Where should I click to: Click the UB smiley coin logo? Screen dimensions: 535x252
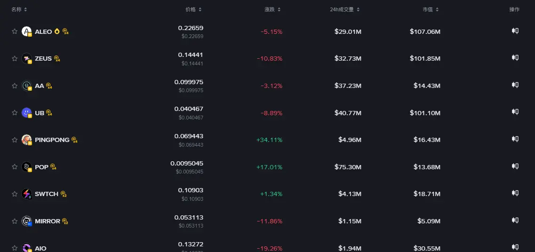(x=27, y=112)
